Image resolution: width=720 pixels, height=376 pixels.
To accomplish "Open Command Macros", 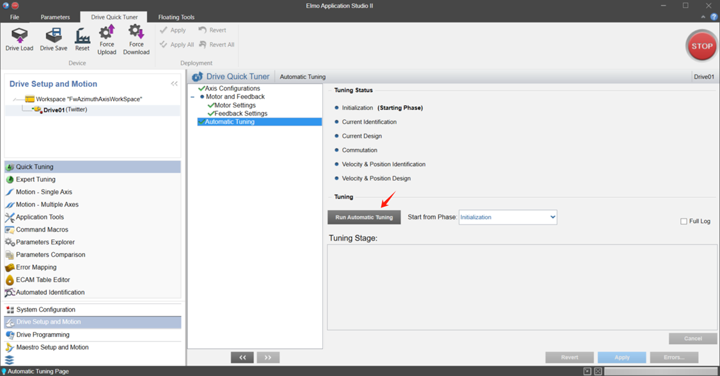I will [x=92, y=229].
